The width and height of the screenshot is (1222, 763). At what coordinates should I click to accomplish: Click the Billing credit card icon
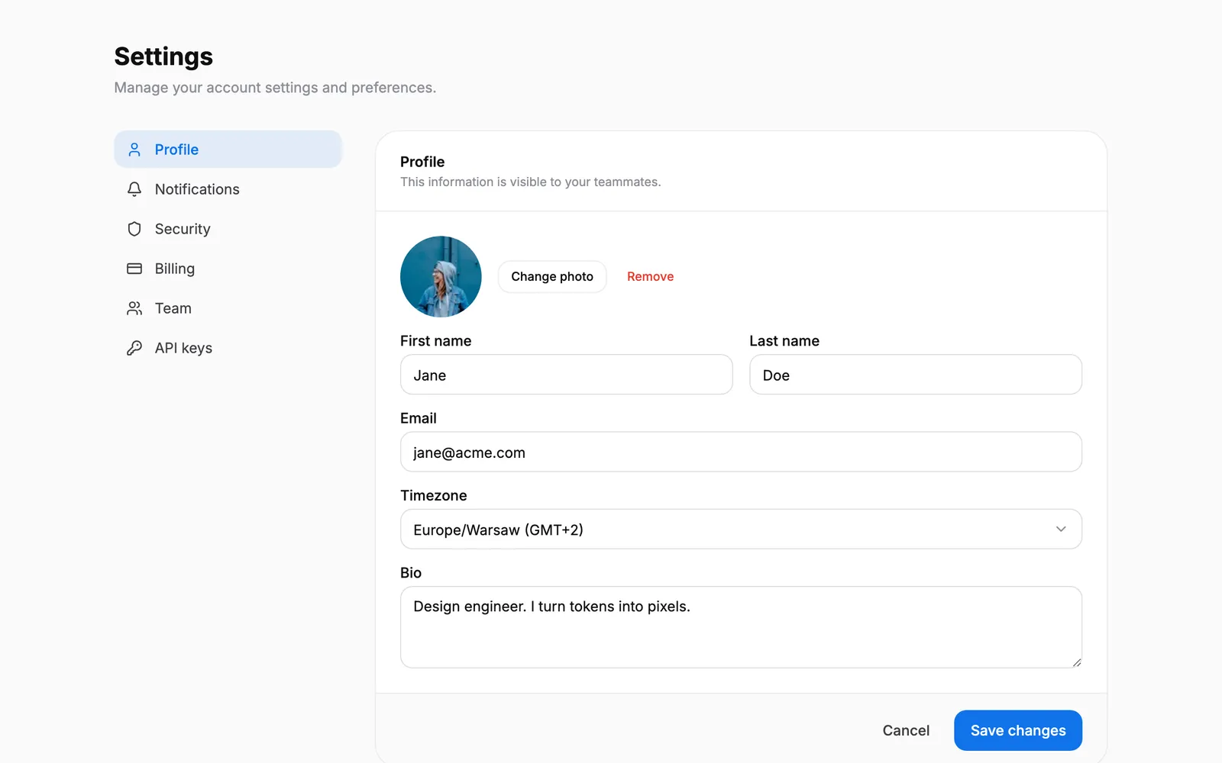tap(134, 269)
